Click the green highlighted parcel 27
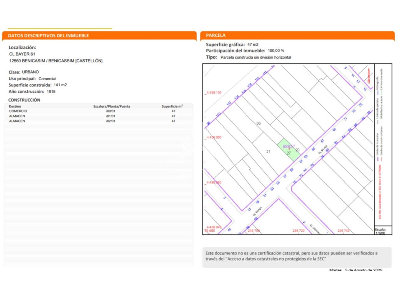Image resolution: width=398 pixels, height=299 pixels. pos(288,150)
